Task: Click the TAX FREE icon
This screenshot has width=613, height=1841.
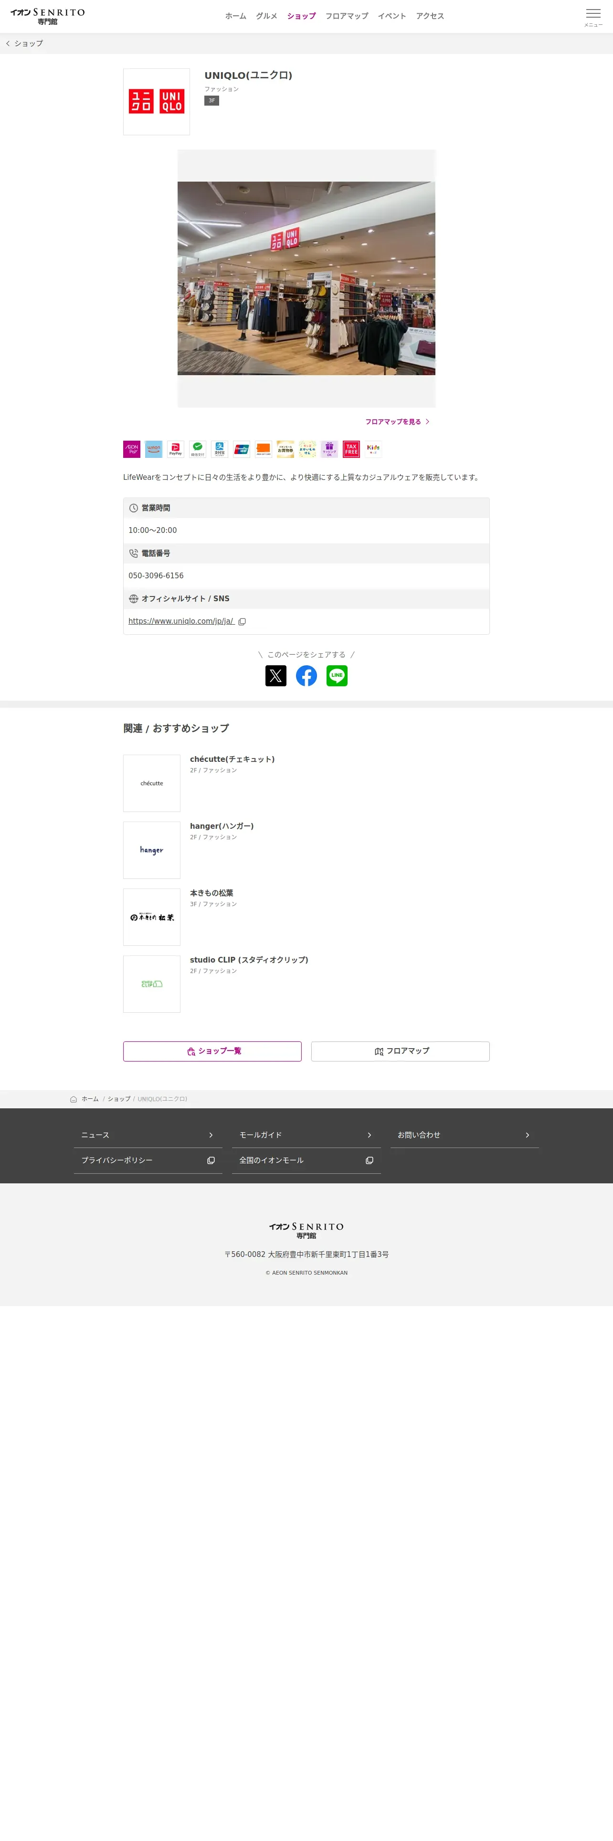Action: (351, 449)
